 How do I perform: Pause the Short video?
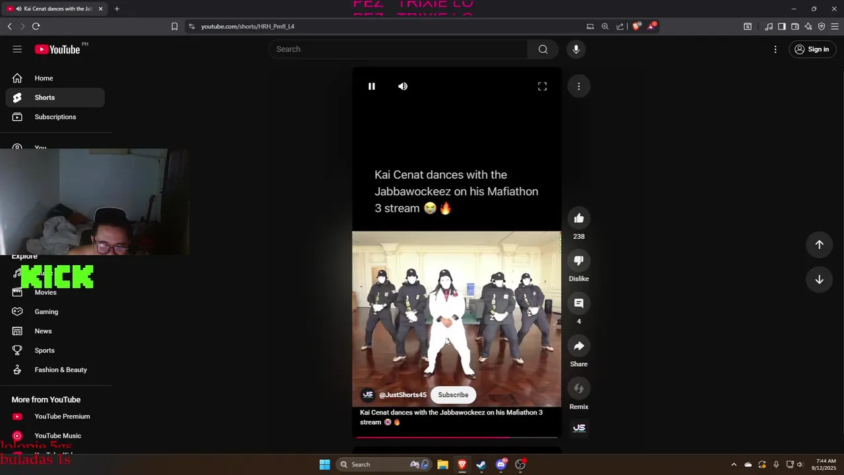372,86
